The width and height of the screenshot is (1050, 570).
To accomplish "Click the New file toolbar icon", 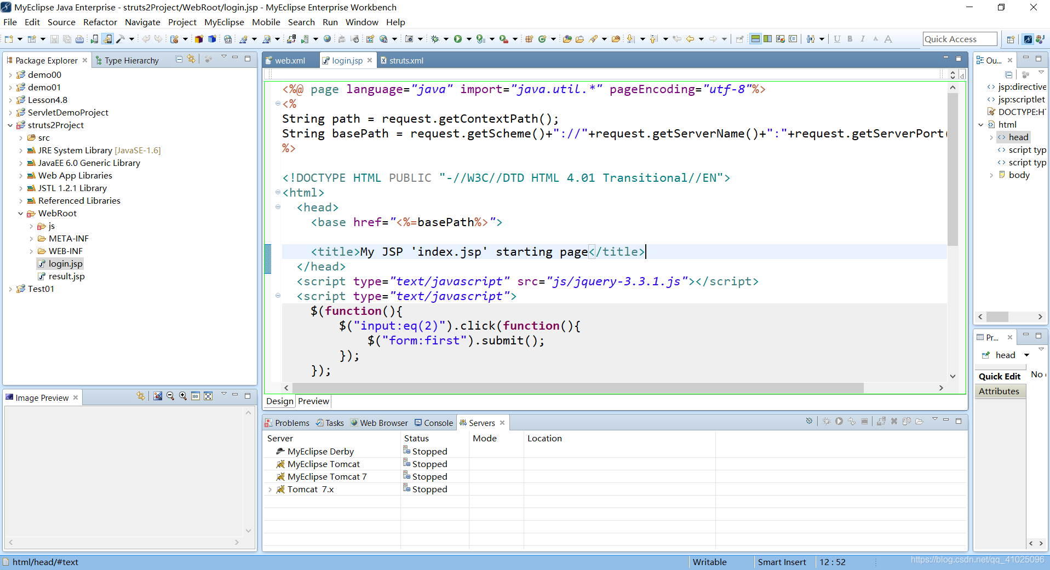I will [9, 39].
